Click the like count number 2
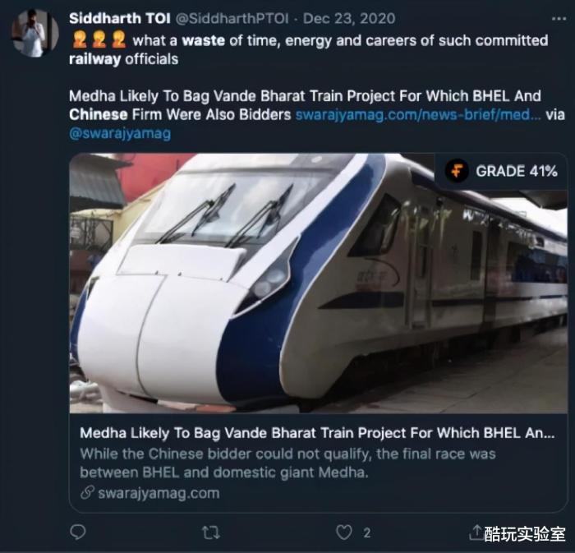 366,532
